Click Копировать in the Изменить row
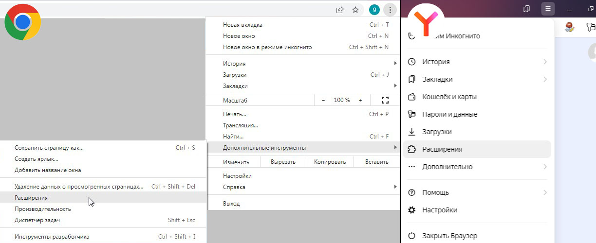Image resolution: width=596 pixels, height=243 pixels. tap(330, 162)
